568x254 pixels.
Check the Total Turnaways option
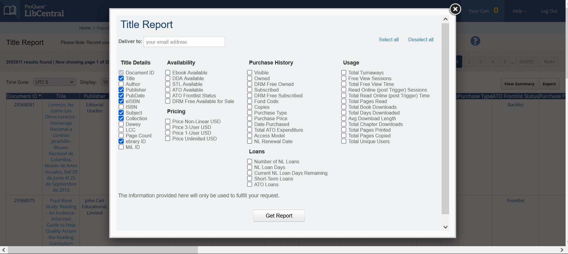(344, 73)
